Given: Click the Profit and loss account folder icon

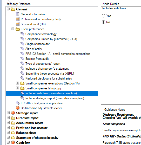Looking at the screenshot, I should click(x=13, y=128).
